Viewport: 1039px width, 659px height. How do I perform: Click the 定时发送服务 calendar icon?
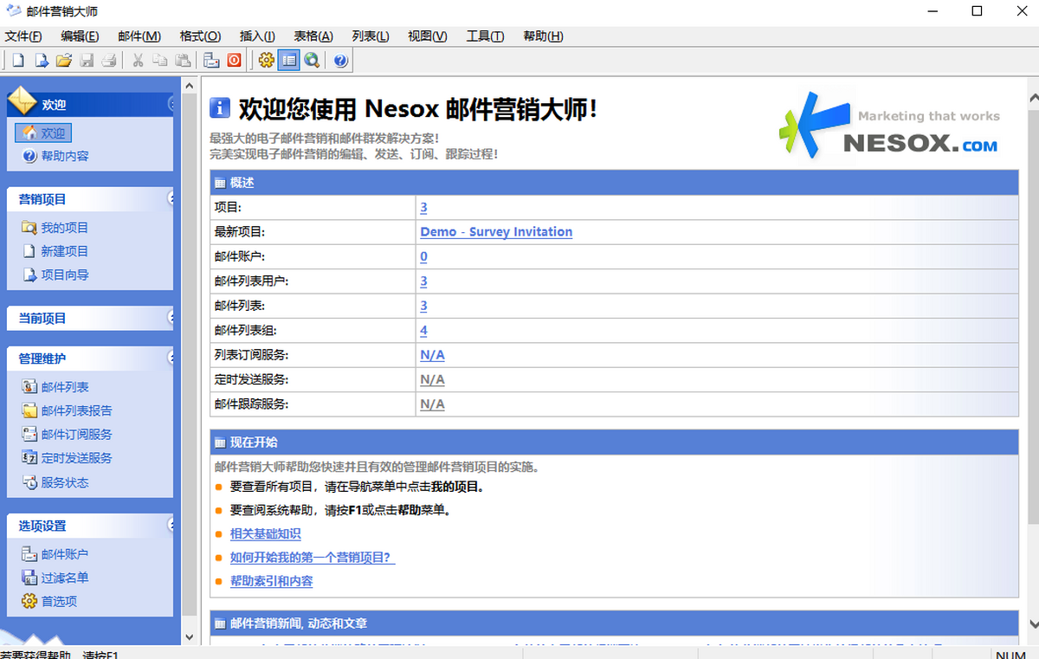tap(29, 458)
